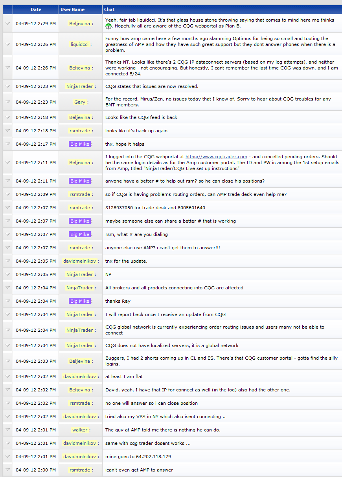Open the arrow menu for "tried also my VPS in NY" row
Screen dimensions: 342x477
coord(7,417)
